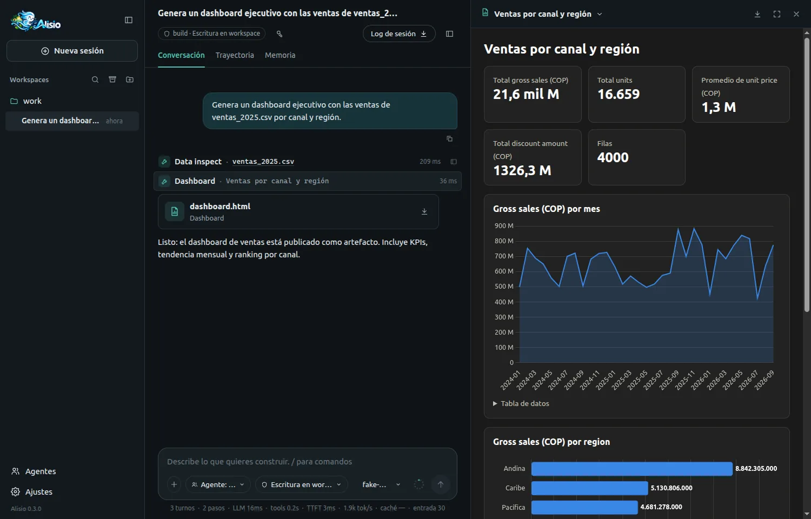Select the work workspace folder

72,101
